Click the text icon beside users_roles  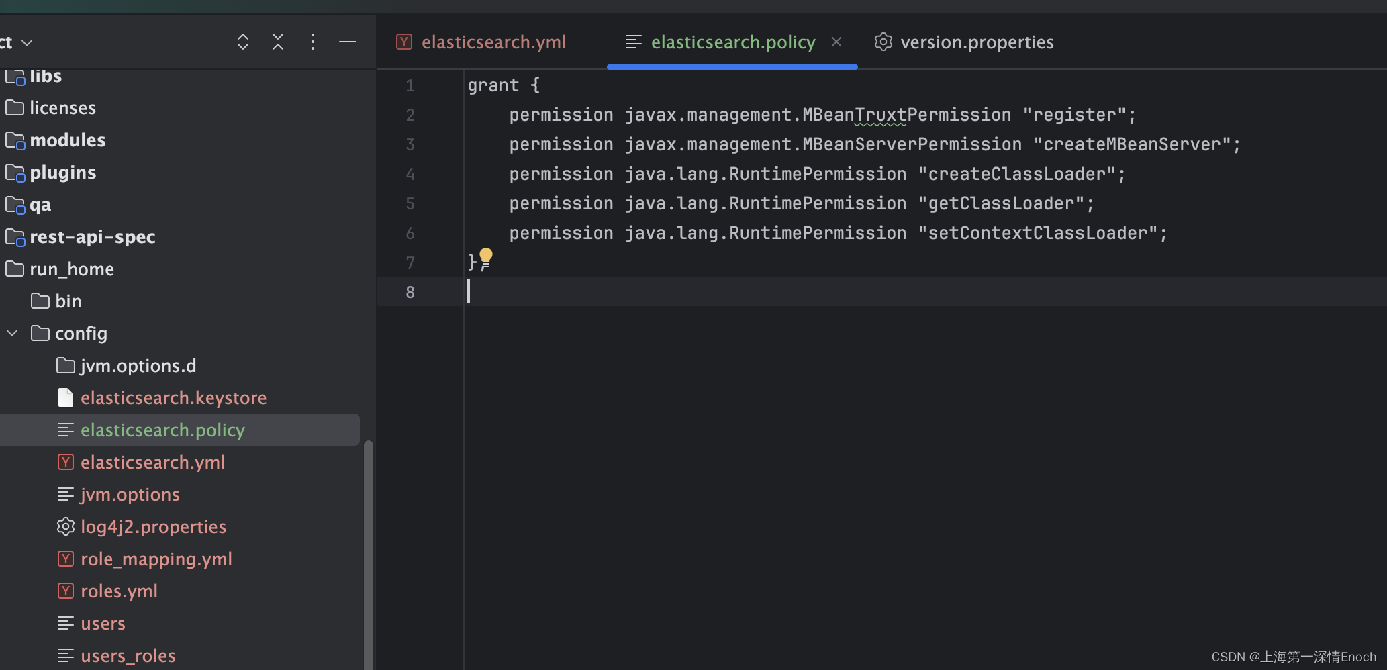tap(65, 656)
